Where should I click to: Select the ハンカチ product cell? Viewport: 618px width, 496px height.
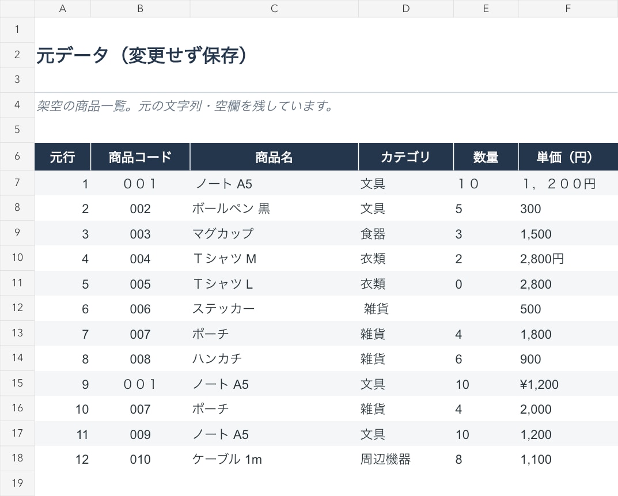(x=274, y=359)
